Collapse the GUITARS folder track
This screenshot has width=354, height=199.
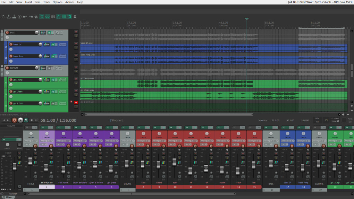click(2, 66)
